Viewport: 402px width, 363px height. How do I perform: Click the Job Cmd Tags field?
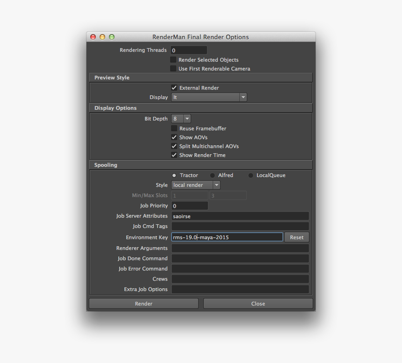click(x=240, y=226)
